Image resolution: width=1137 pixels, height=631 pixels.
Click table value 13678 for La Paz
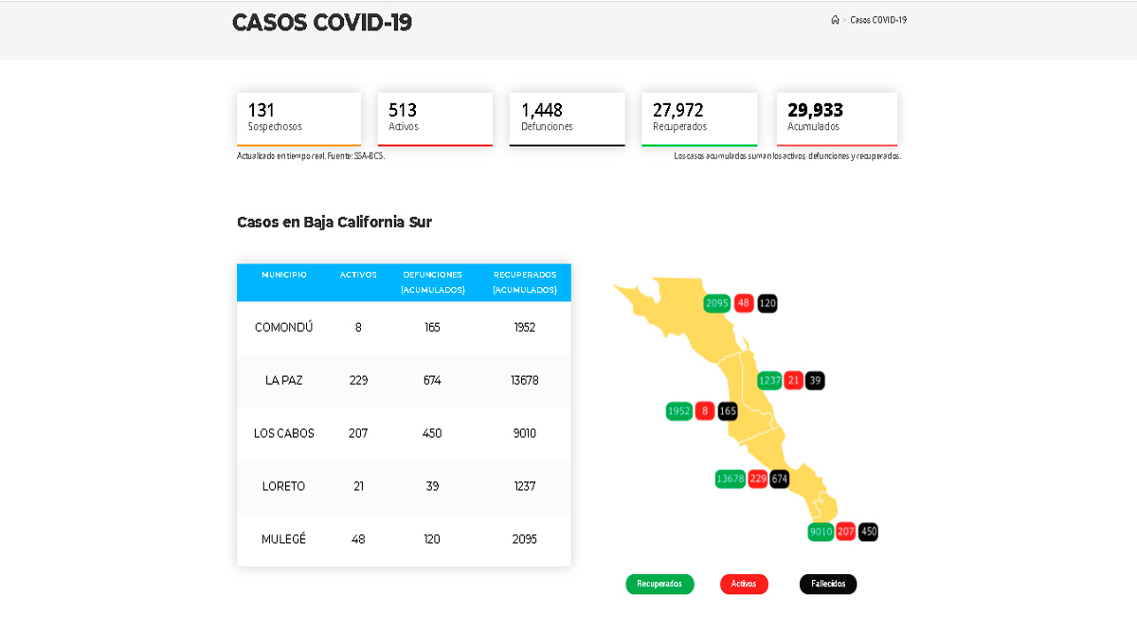point(525,380)
